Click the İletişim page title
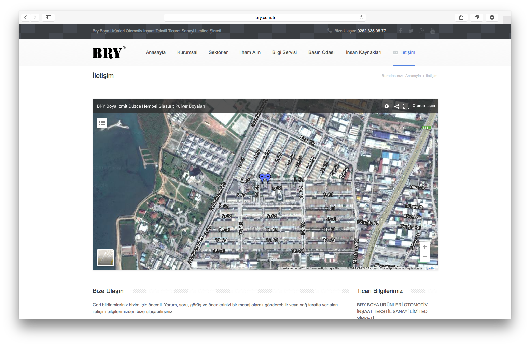Image resolution: width=530 pixels, height=346 pixels. 103,76
